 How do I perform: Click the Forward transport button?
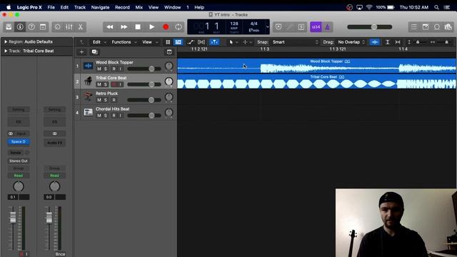tap(124, 27)
